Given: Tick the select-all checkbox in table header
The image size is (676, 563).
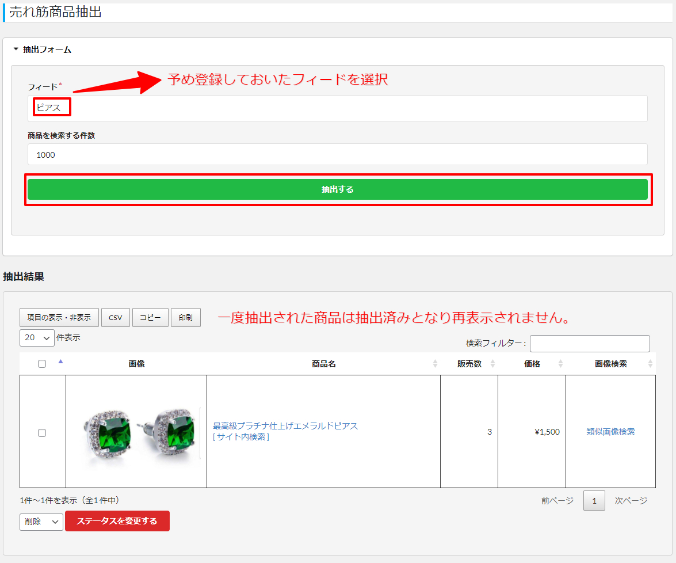Looking at the screenshot, I should (42, 364).
